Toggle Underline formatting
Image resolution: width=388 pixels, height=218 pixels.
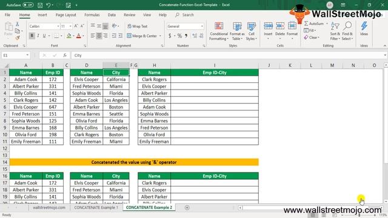coord(44,36)
